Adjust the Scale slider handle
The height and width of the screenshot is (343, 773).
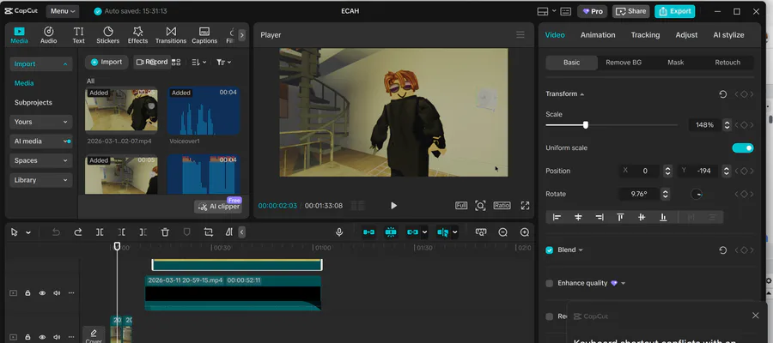coord(585,125)
